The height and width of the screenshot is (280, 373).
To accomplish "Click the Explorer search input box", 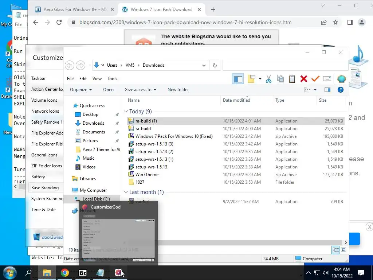I will [285, 65].
